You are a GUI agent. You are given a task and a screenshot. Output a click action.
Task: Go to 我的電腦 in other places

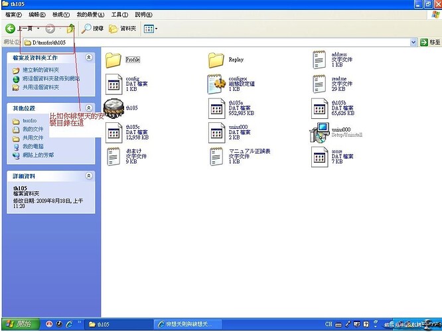(33, 146)
